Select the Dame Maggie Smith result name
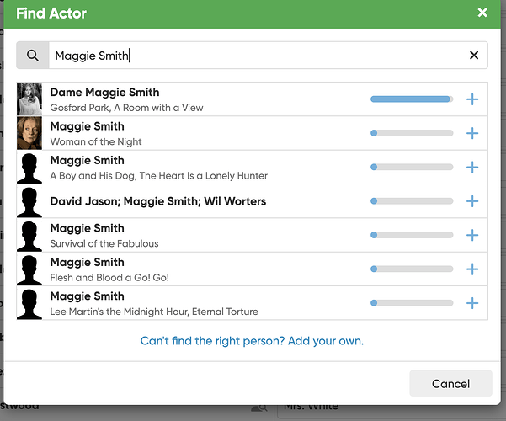This screenshot has width=506, height=421. 104,93
